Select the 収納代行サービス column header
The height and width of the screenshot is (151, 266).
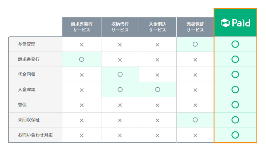pos(120,27)
